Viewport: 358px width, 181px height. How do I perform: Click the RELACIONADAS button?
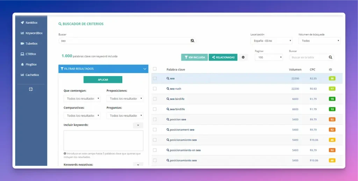pyautogui.click(x=223, y=58)
